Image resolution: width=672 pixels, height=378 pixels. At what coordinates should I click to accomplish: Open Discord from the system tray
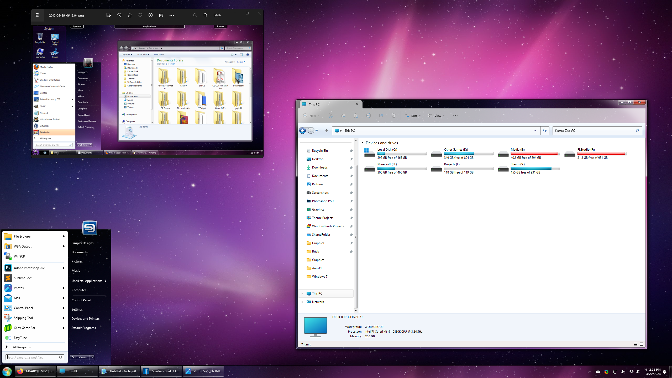point(598,372)
